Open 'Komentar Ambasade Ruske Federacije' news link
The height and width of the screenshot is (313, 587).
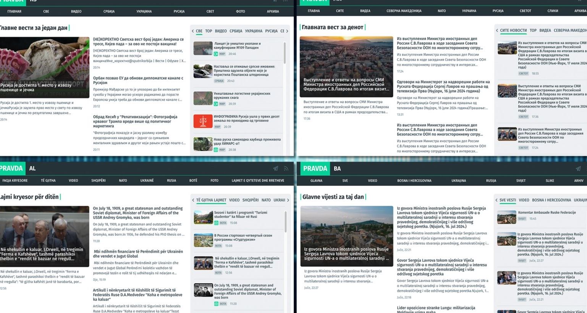(547, 212)
